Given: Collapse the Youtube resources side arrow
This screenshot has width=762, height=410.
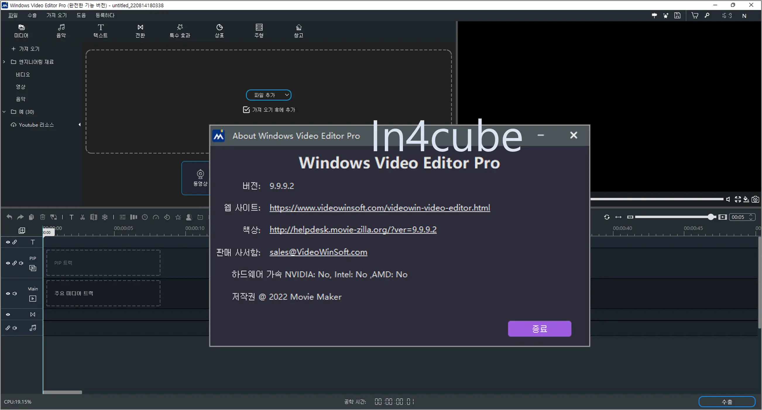Looking at the screenshot, I should click(x=79, y=125).
